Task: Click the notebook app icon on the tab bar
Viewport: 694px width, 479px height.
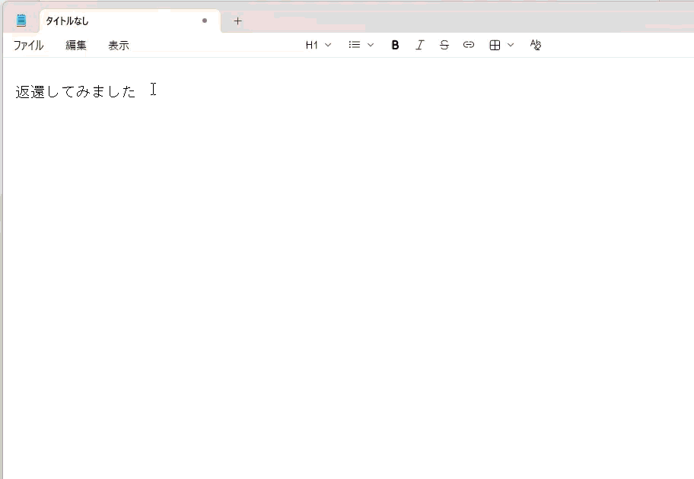Action: 21,20
